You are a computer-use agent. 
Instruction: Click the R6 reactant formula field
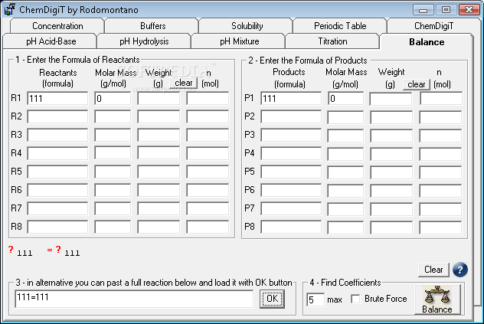(57, 190)
